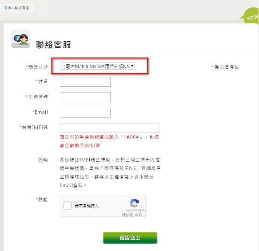Focus the 手機號碼 input field
The image size is (259, 251).
tap(85, 97)
